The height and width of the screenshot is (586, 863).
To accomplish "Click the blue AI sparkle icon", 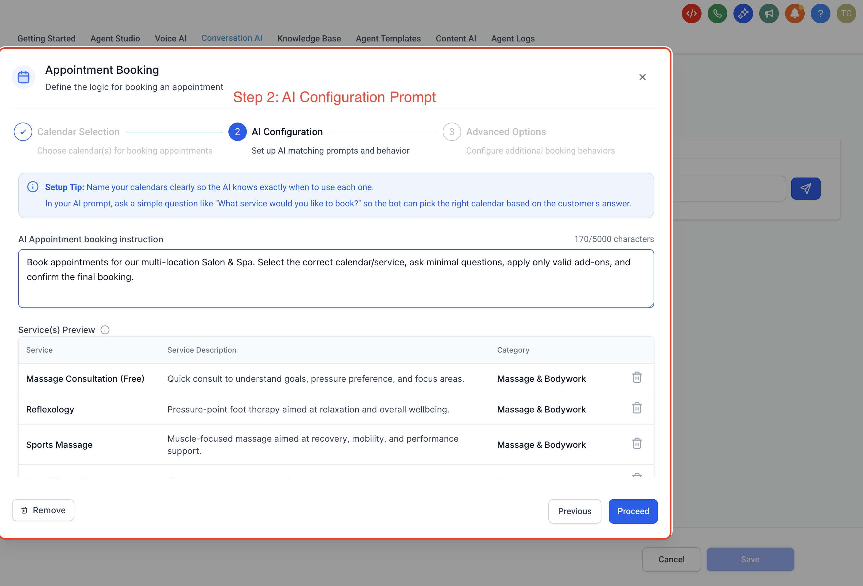I will click(743, 14).
